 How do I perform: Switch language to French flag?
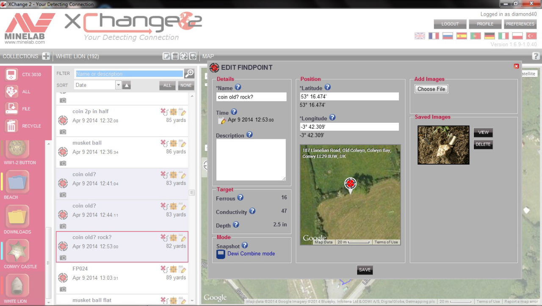tap(434, 36)
